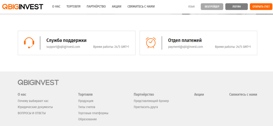The width and height of the screenshot is (273, 126).
Task: Open Почему выбирают нас footer link
Action: click(x=33, y=101)
